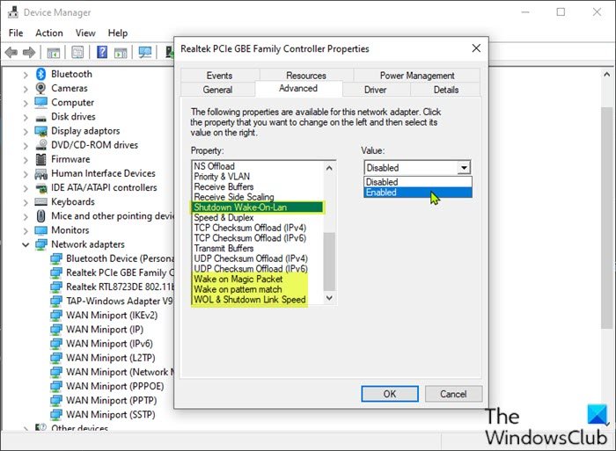Switch to the Resources tab
This screenshot has height=451, width=616.
point(306,76)
